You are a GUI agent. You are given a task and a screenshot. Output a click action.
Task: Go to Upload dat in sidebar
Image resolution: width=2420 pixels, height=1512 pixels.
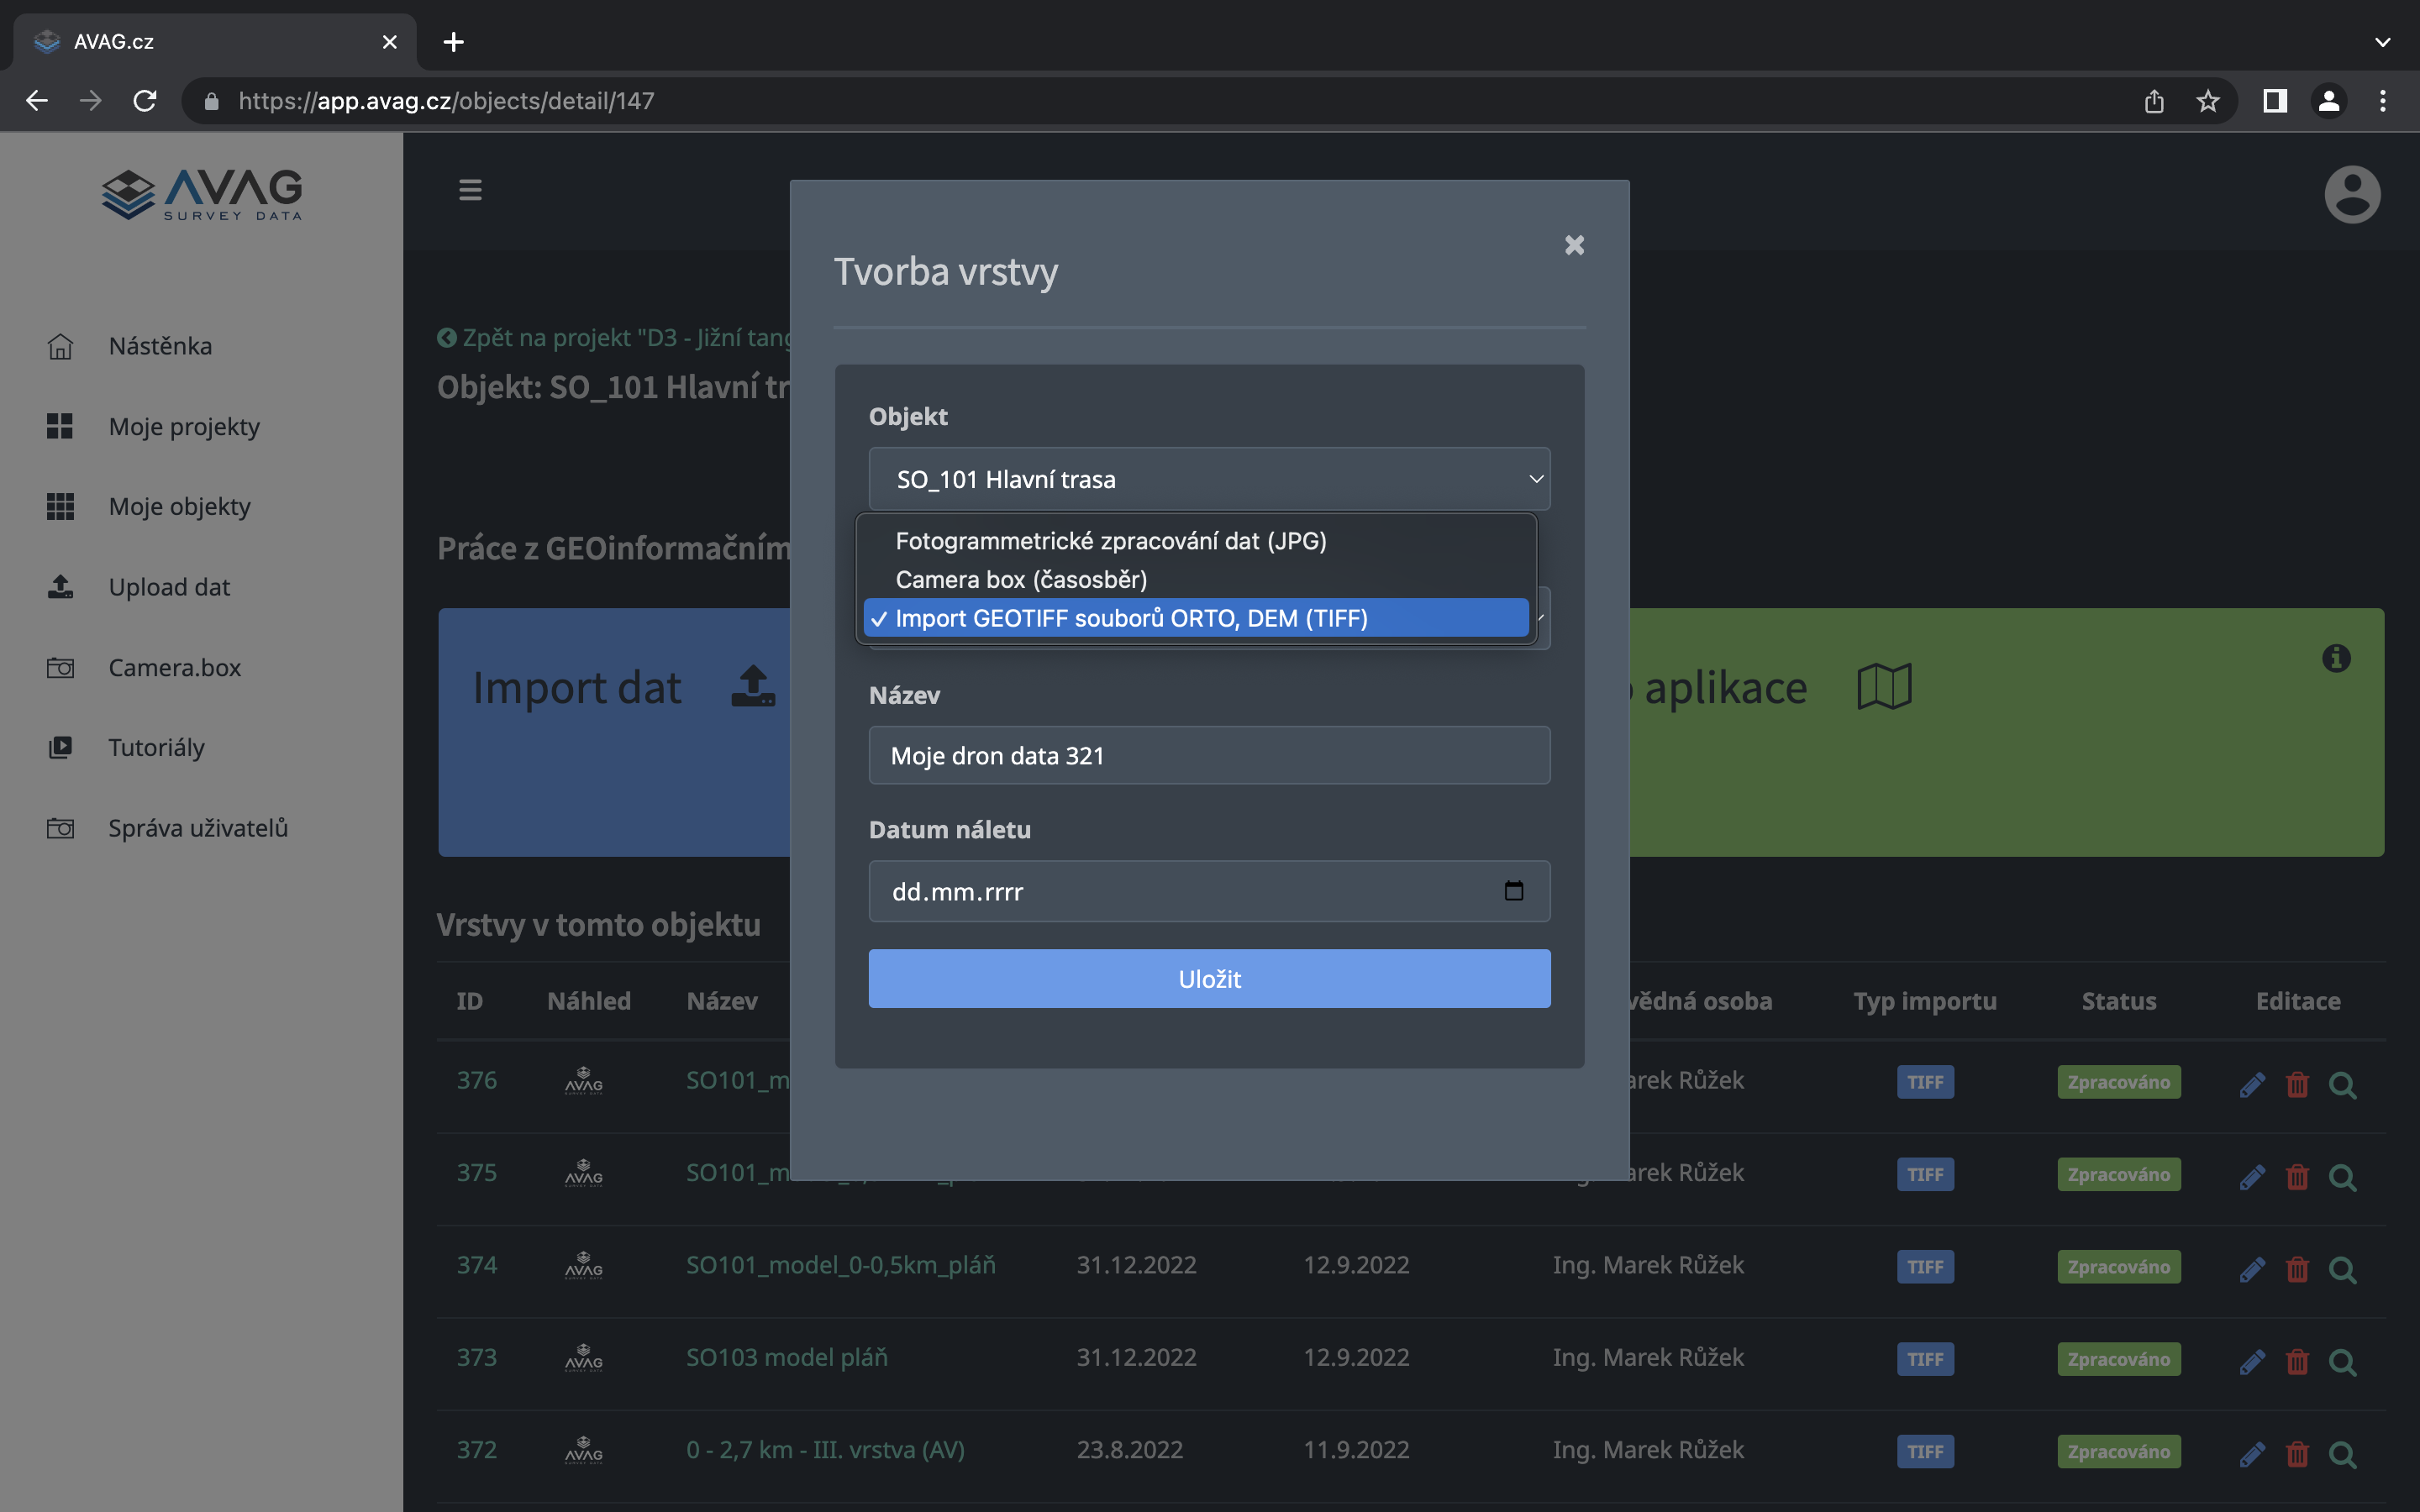pyautogui.click(x=169, y=587)
